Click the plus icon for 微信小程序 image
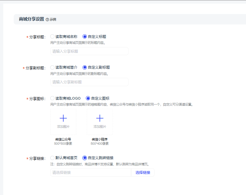Screen dimensions: 246x195 [x=100, y=118]
